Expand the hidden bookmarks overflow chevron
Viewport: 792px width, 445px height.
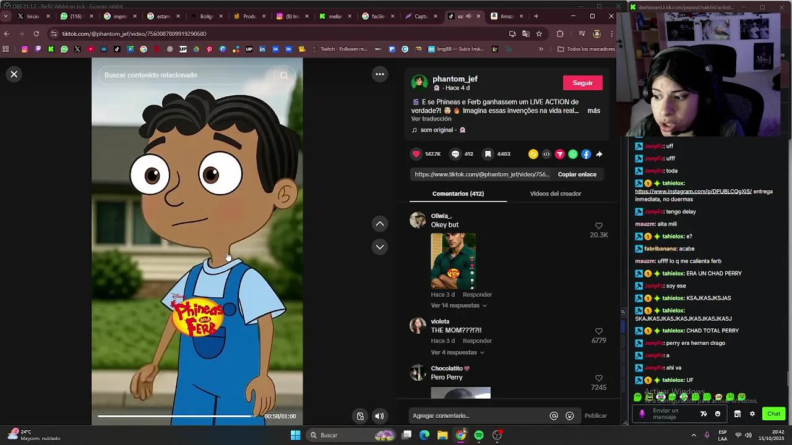click(x=541, y=49)
